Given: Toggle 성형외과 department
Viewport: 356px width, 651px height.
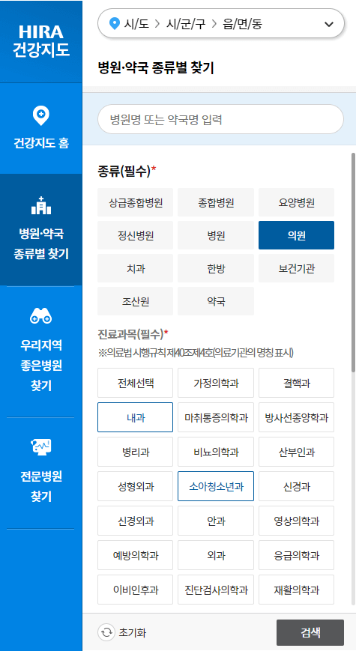Looking at the screenshot, I should tap(136, 486).
